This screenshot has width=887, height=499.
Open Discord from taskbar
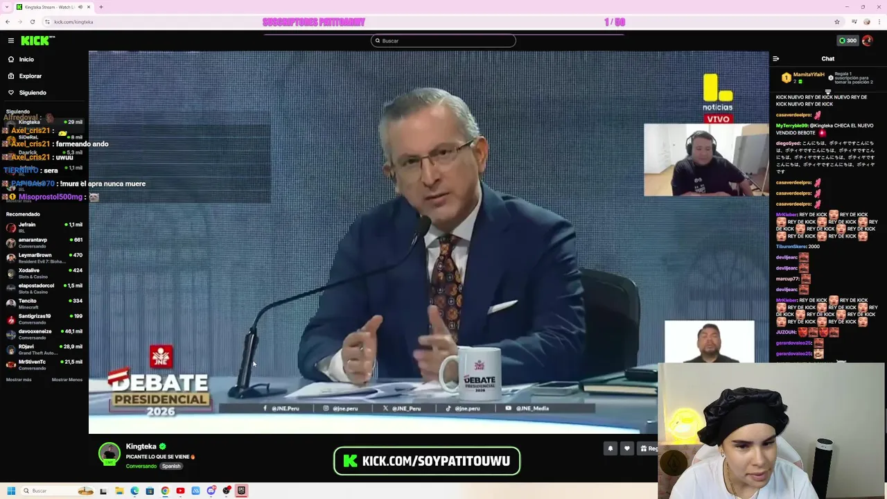[211, 491]
